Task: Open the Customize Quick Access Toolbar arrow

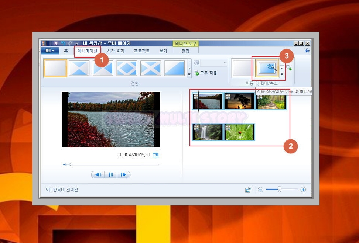Action: point(77,44)
